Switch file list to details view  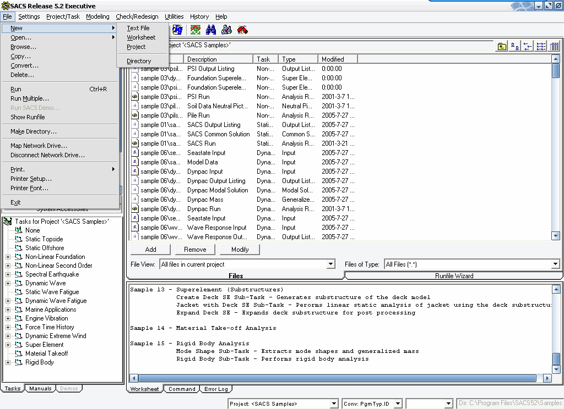554,46
